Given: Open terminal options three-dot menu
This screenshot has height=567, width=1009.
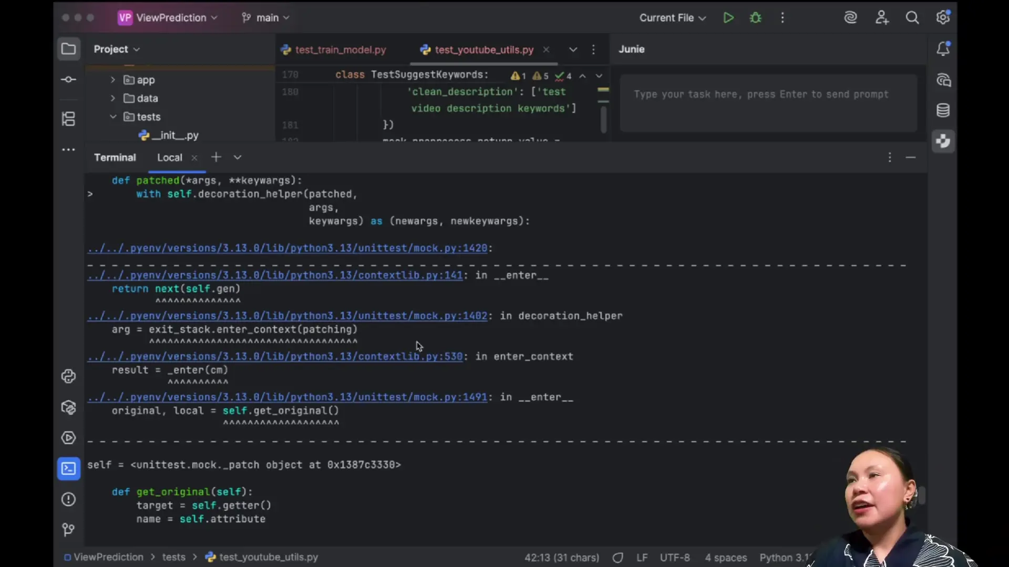Looking at the screenshot, I should [x=890, y=157].
